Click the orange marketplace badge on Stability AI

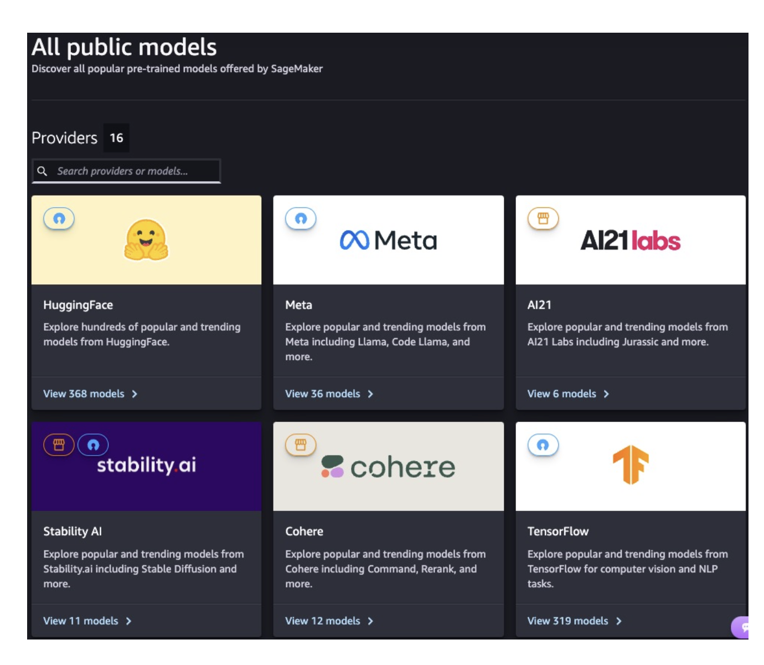tap(59, 445)
